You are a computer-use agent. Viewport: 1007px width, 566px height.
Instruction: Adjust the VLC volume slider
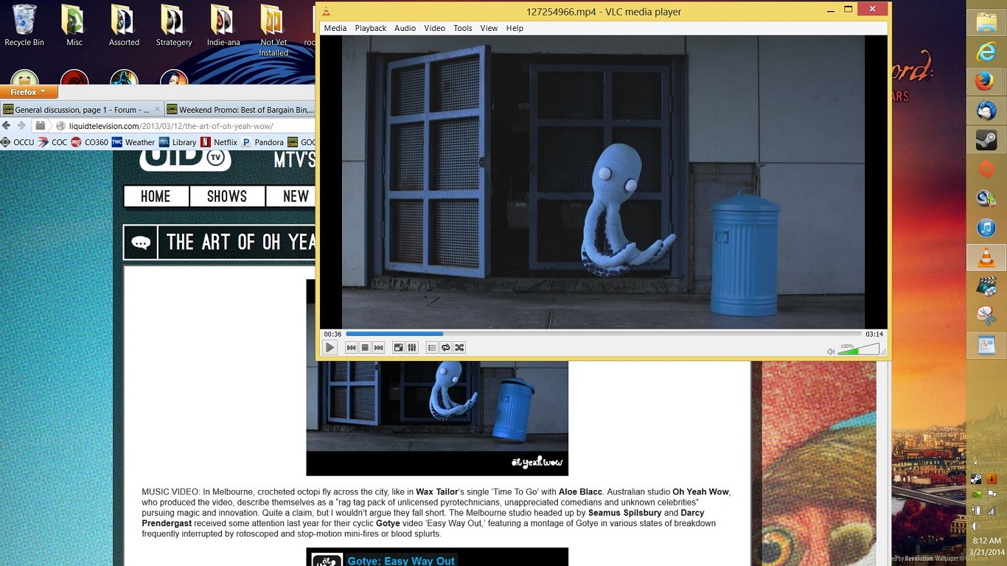pyautogui.click(x=859, y=349)
